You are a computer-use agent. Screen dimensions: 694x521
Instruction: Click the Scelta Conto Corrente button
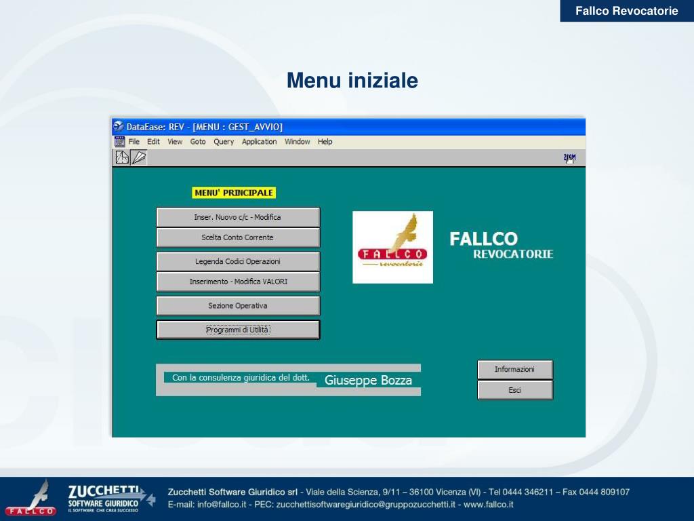[238, 237]
